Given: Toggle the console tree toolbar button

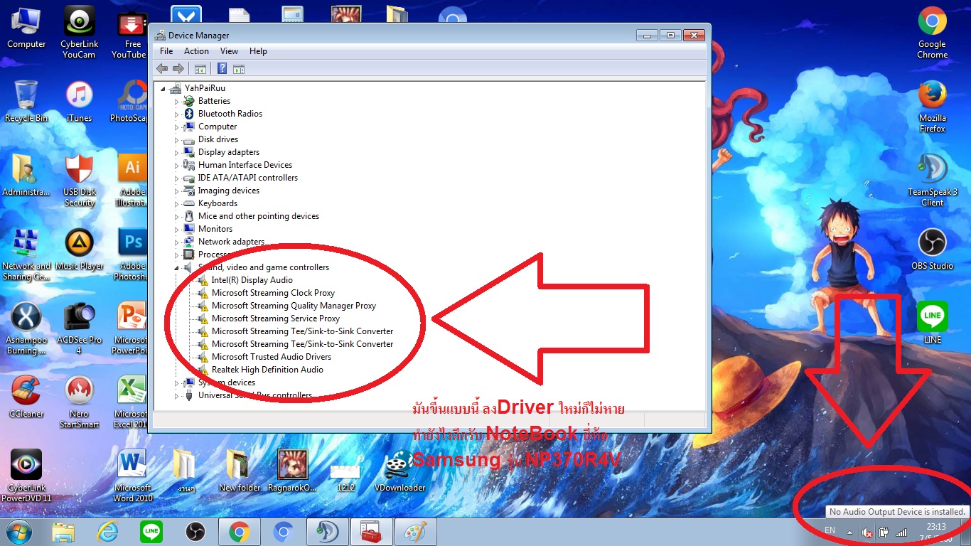Looking at the screenshot, I should (200, 69).
